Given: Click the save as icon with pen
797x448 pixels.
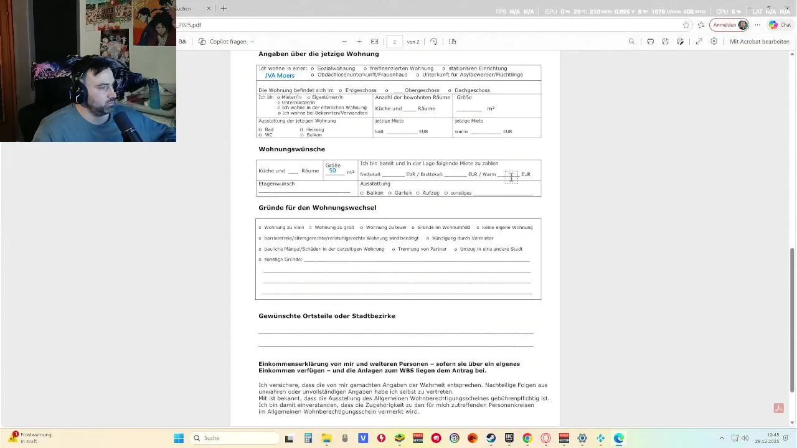Looking at the screenshot, I should pos(681,42).
